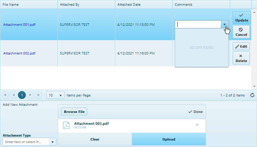Select page 1 in pager
This screenshot has width=257, height=147.
coord(22,95)
